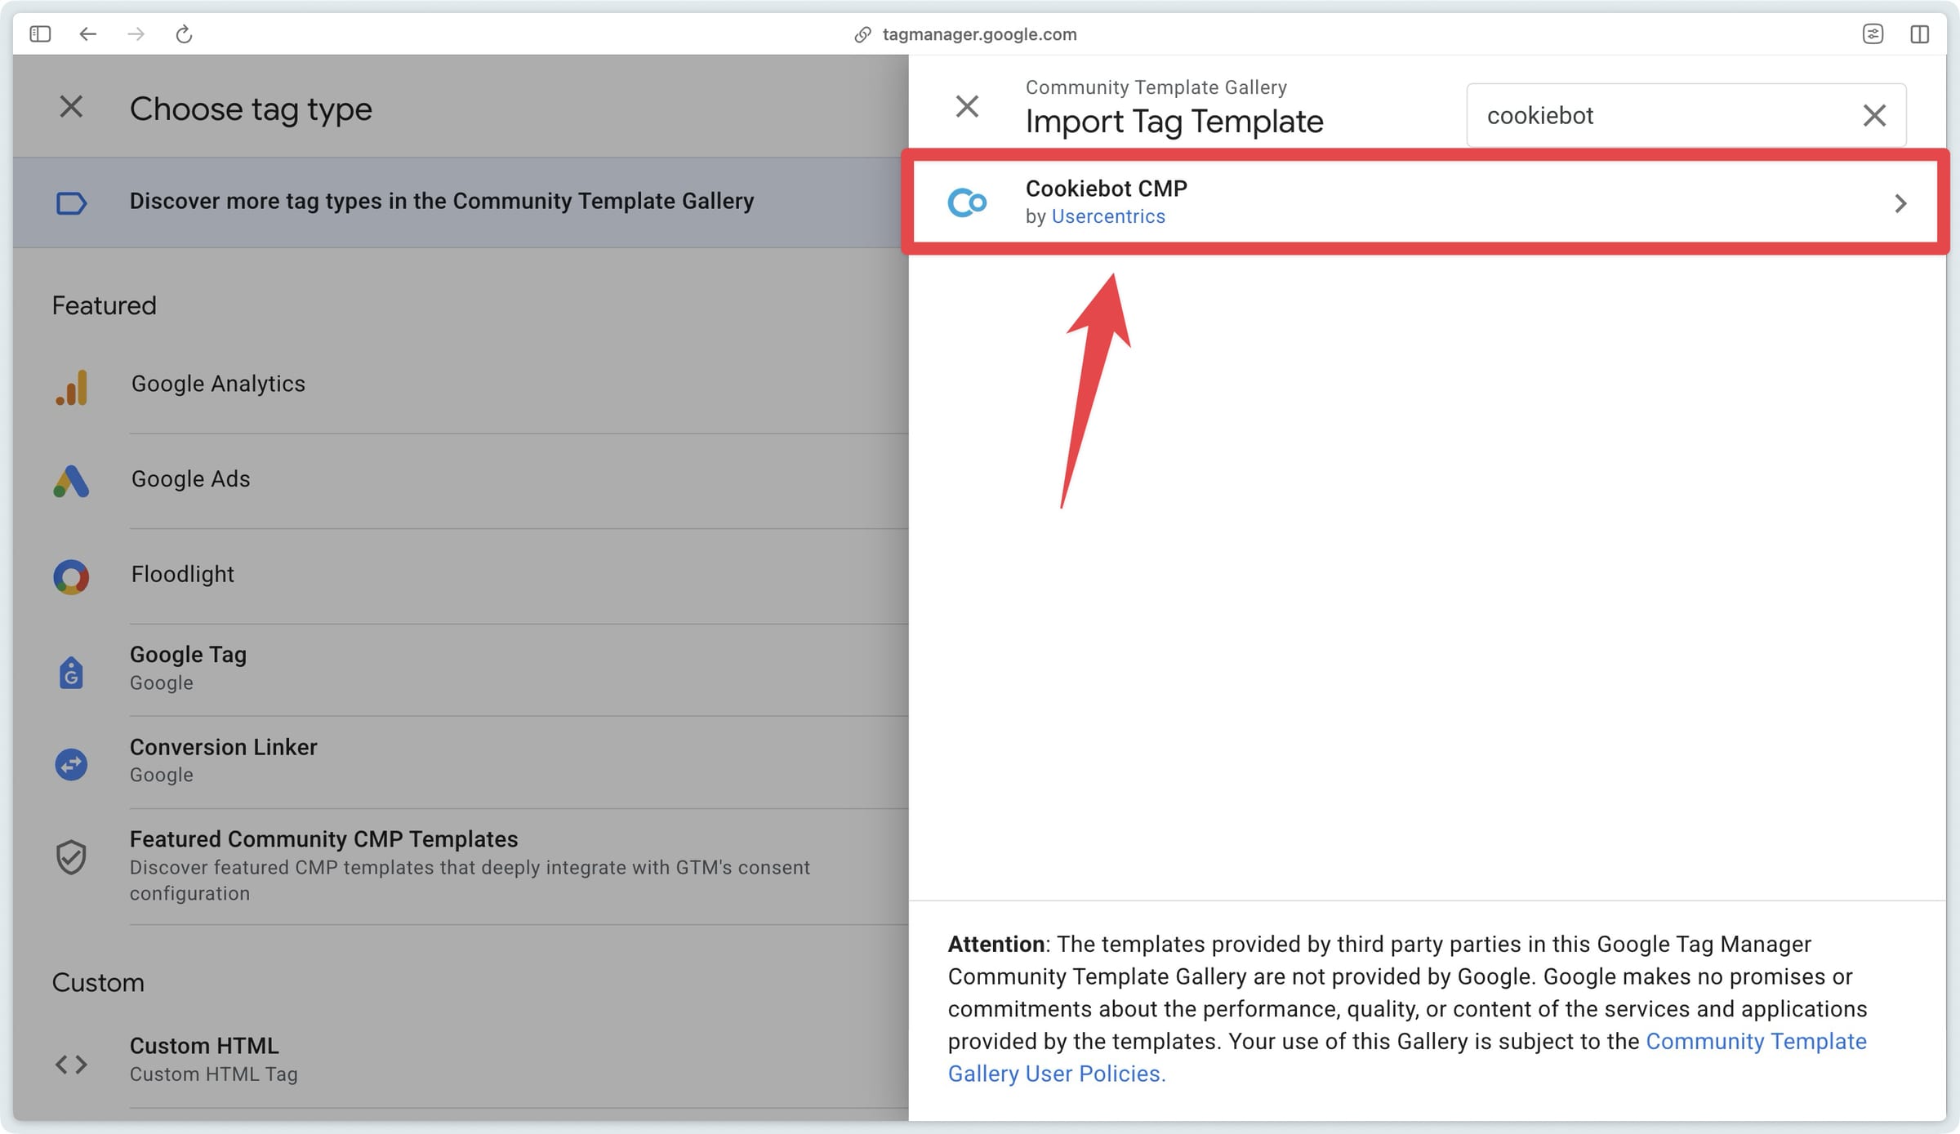1960x1134 pixels.
Task: Click the link icon beside the URL
Action: (x=862, y=34)
